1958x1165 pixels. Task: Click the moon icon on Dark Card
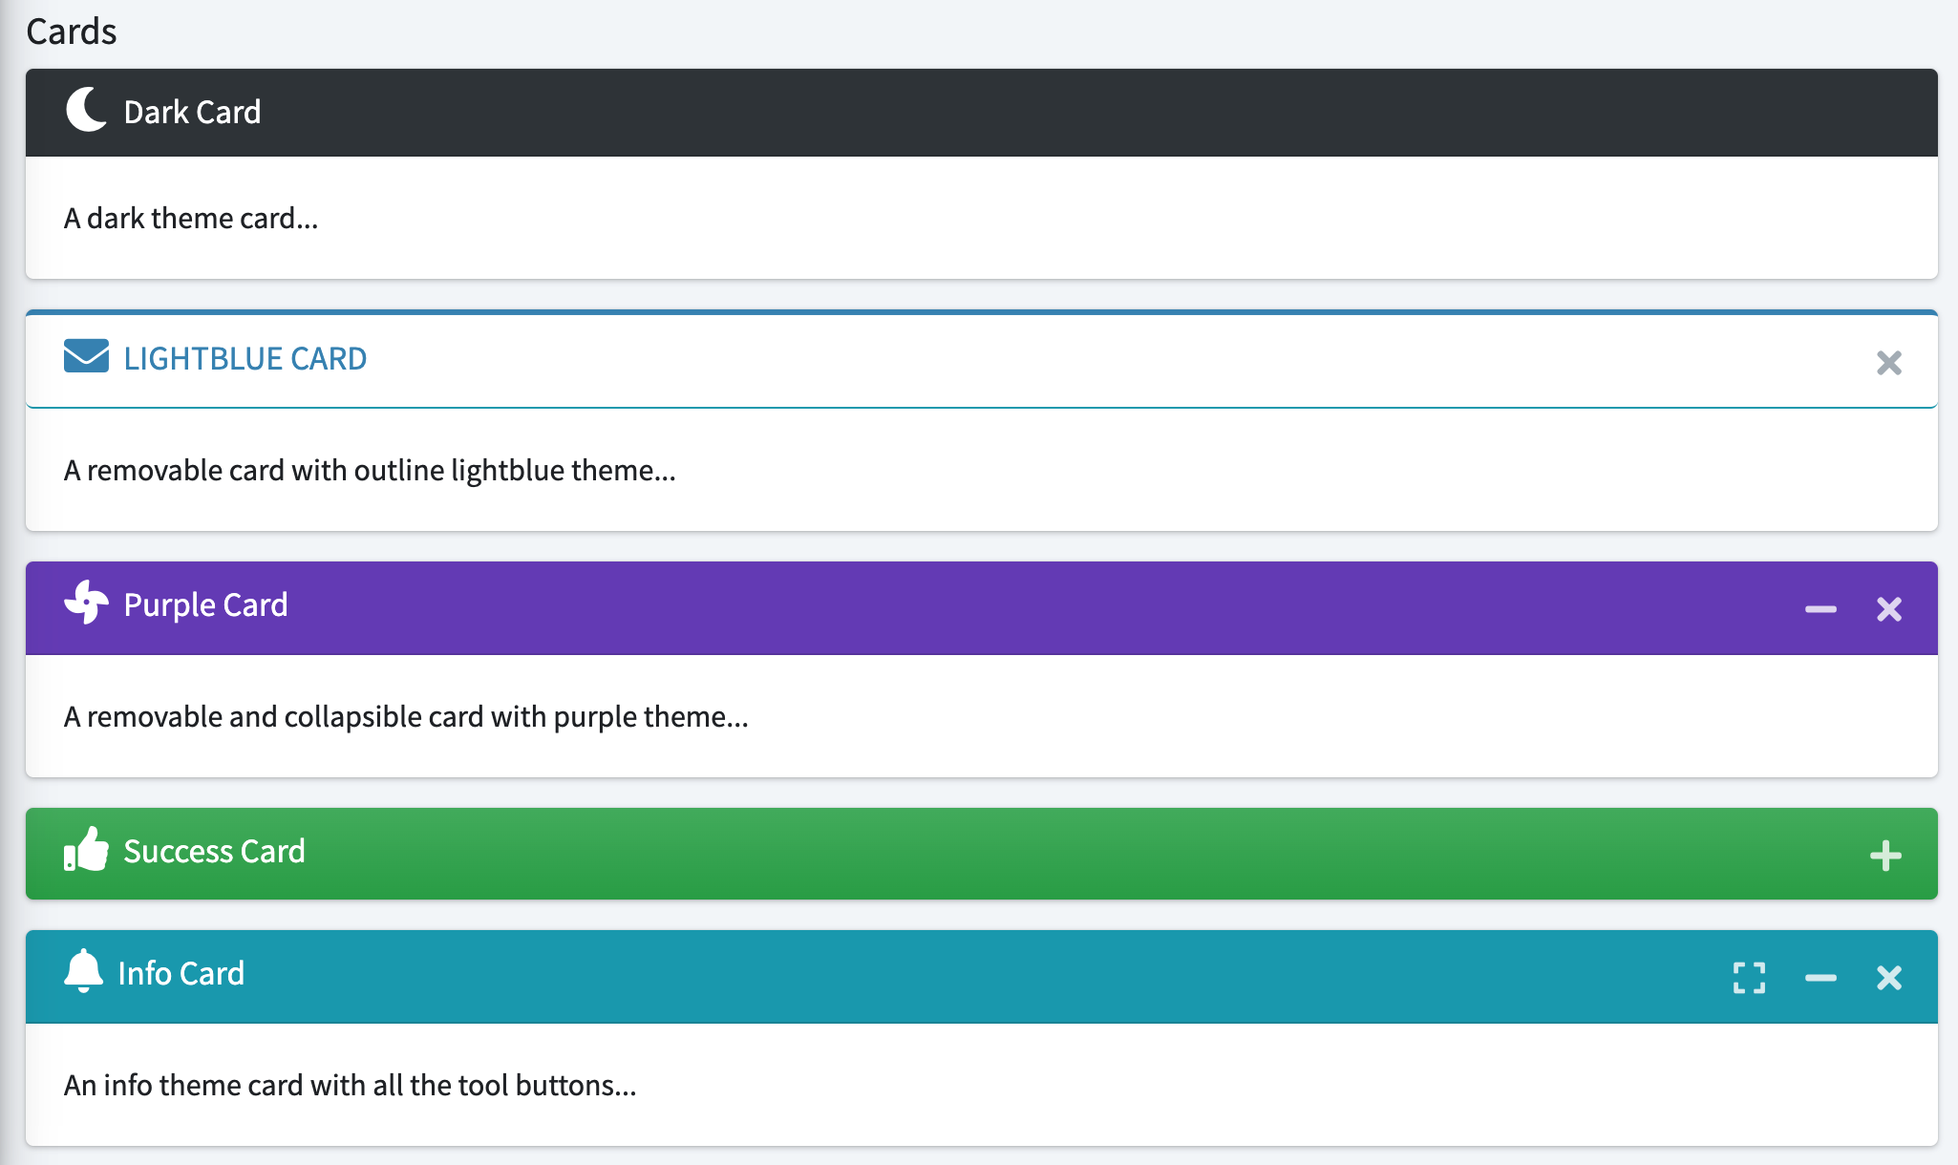(86, 109)
